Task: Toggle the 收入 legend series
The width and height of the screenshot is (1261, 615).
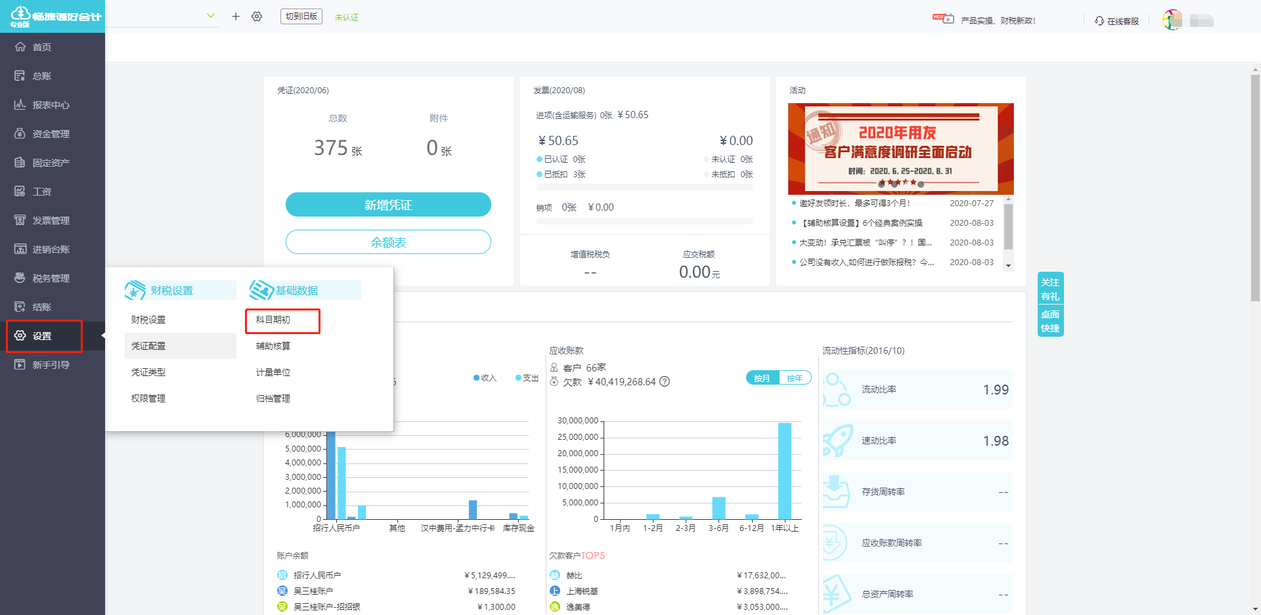Action: (485, 378)
